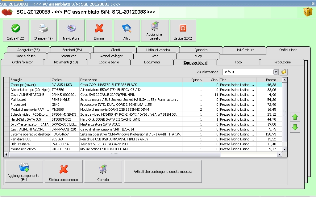Click Articoli che contengono questa mescola button
The image size is (316, 197).
pyautogui.click(x=163, y=172)
